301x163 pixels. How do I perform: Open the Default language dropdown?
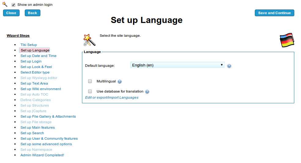[177, 65]
